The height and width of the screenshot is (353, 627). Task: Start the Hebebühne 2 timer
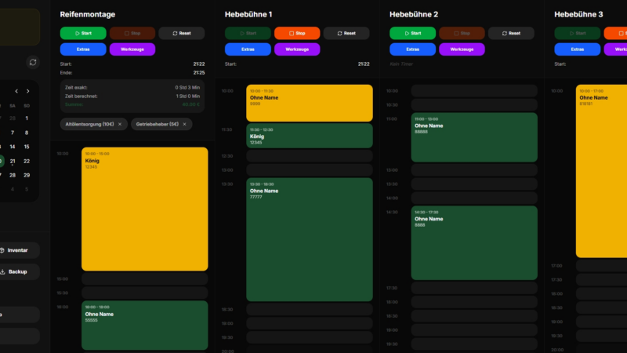tap(411, 33)
